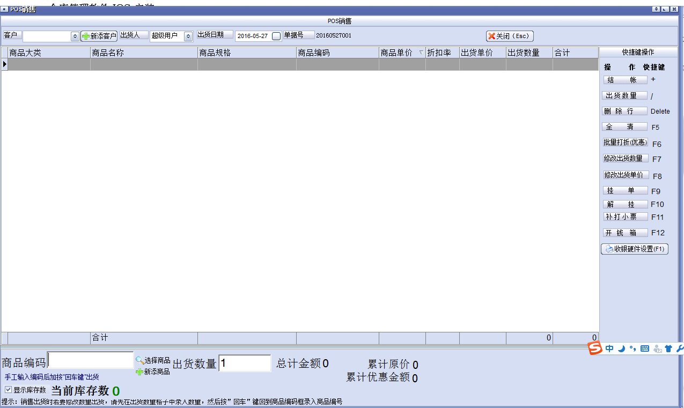Expand the 客户 dropdown
The image size is (684, 408).
pos(75,36)
